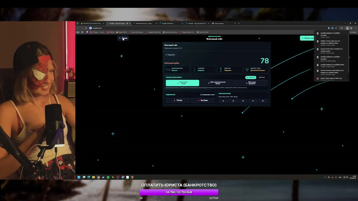The height and width of the screenshot is (201, 358).
Task: Switch to the Новая вкладка tab
Action: [x=223, y=23]
